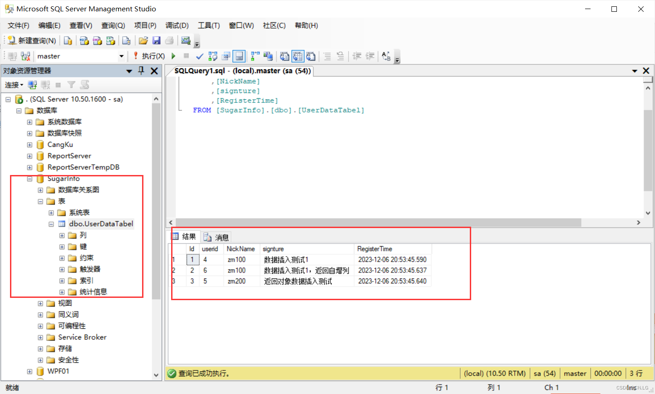Click the Change Connection icon beside master
The image size is (655, 394).
pos(25,56)
